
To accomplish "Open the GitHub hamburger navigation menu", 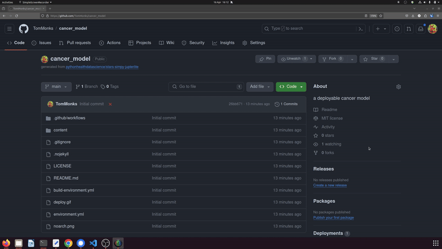I will tap(9, 29).
